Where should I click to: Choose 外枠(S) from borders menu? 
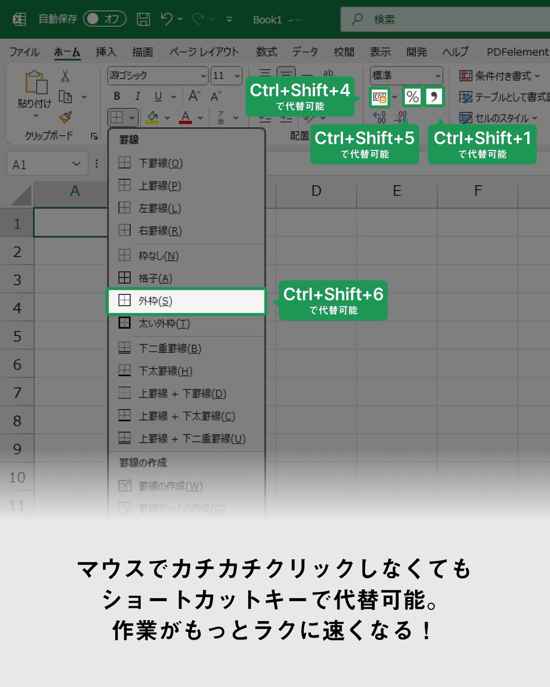[186, 301]
